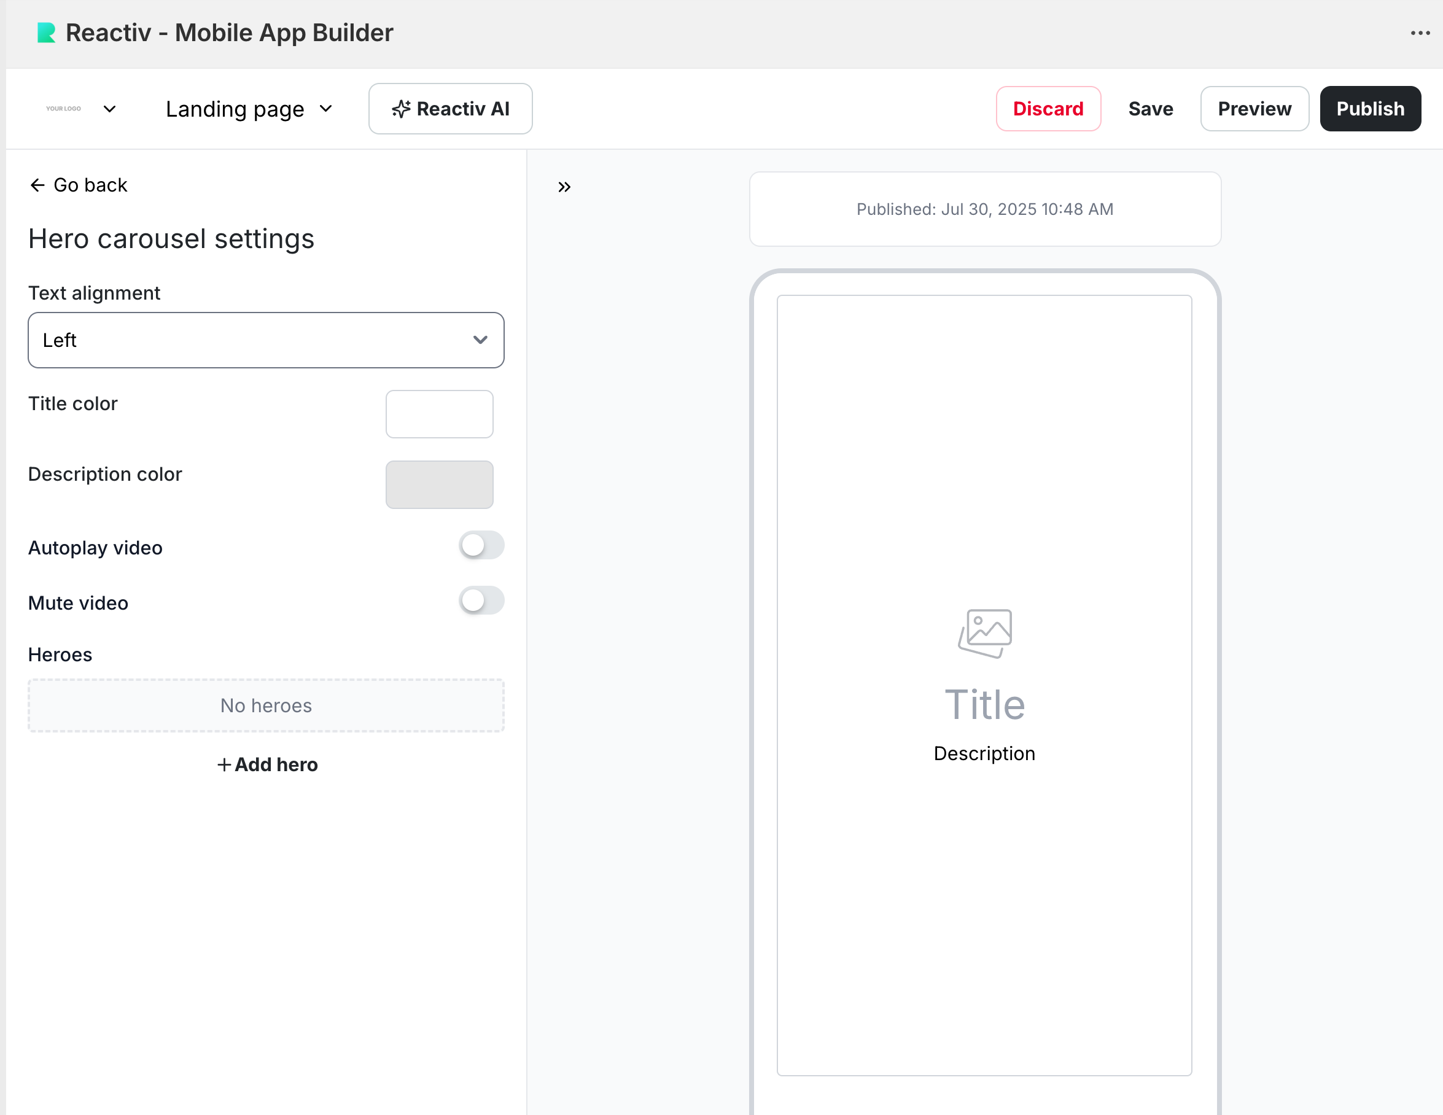The width and height of the screenshot is (1443, 1115).
Task: Publish the app with Publish button
Action: (1370, 109)
